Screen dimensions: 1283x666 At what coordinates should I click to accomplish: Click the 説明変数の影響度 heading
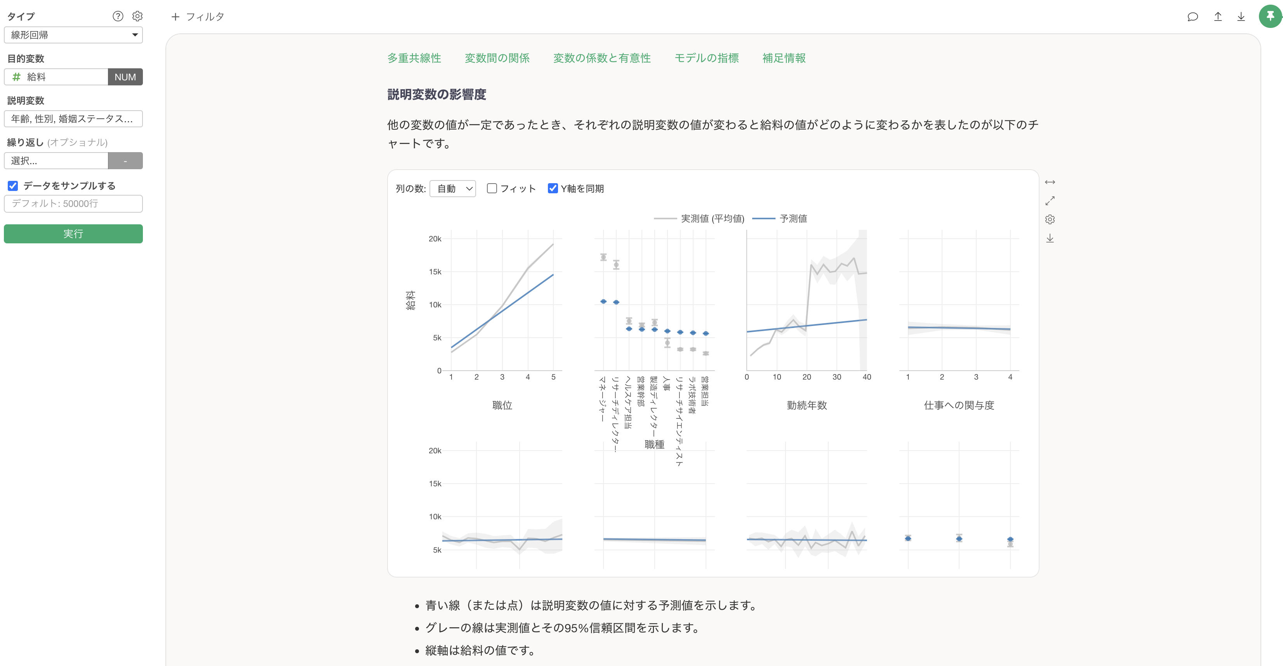click(437, 95)
